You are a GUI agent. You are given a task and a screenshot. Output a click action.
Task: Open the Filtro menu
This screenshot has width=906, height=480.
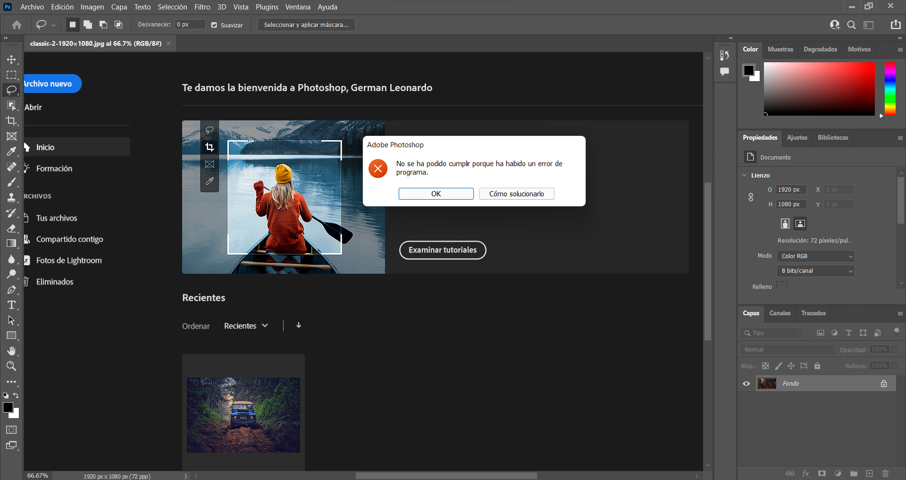click(201, 7)
